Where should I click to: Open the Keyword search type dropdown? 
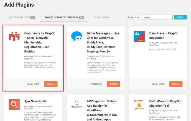pos(133,17)
